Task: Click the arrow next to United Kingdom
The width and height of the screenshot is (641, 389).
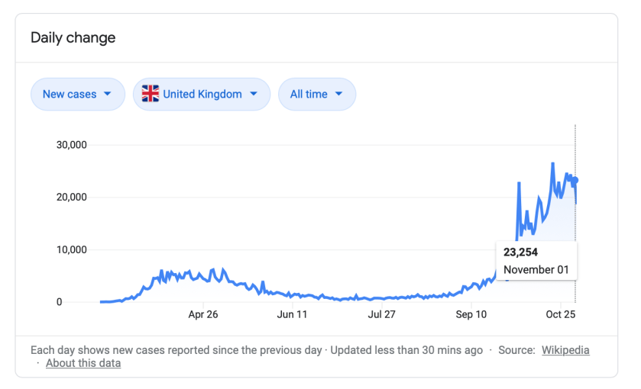Action: point(254,95)
